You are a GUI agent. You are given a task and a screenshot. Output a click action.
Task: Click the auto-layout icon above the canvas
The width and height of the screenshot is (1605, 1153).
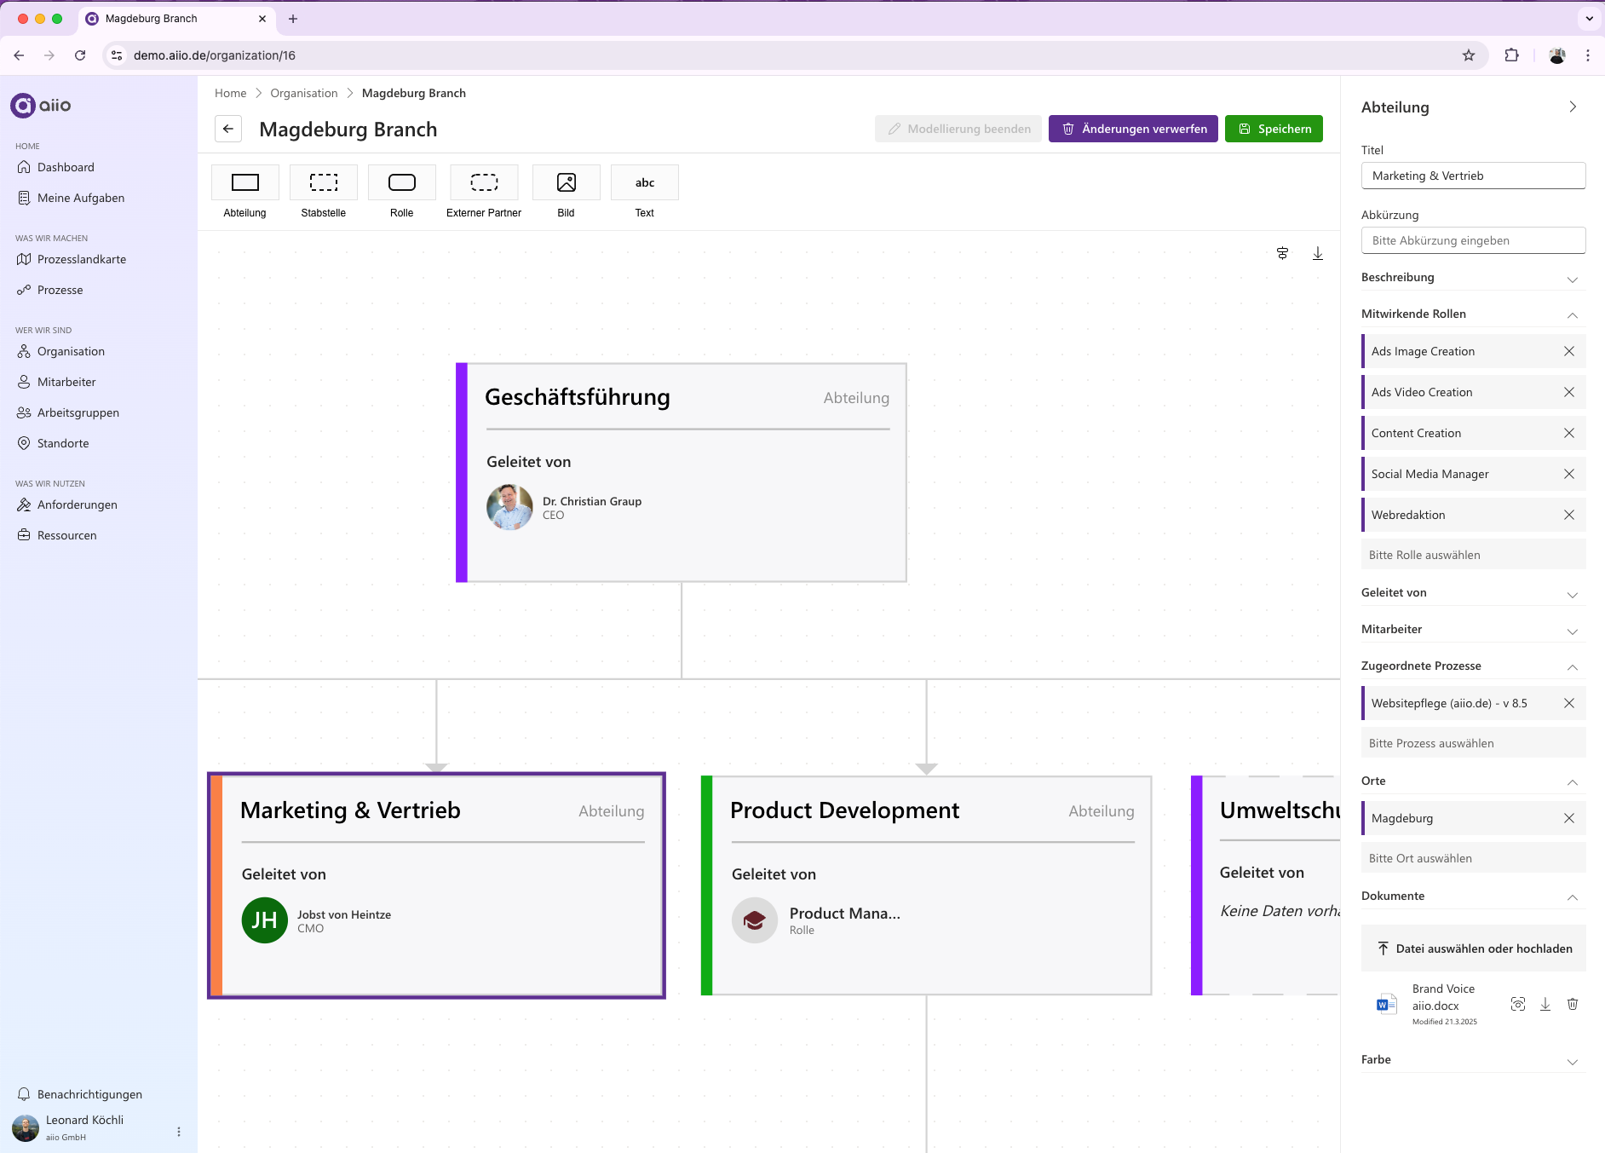point(1283,253)
